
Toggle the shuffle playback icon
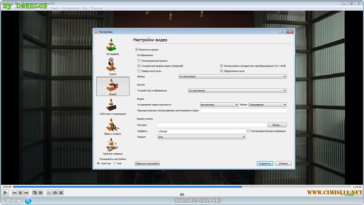(x=61, y=192)
